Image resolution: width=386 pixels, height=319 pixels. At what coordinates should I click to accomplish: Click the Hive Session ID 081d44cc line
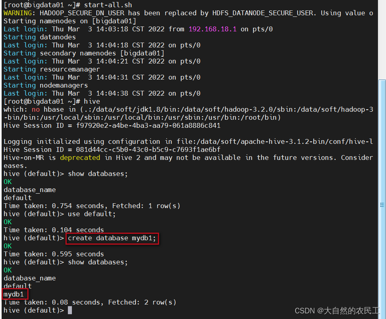tap(112, 149)
